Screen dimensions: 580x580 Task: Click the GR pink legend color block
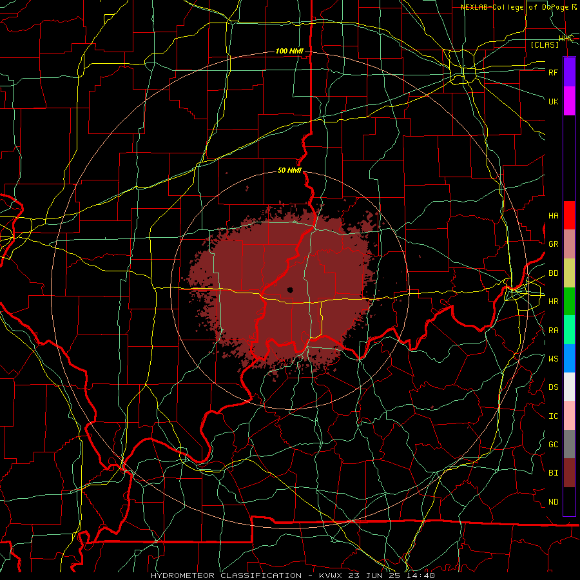coord(569,244)
